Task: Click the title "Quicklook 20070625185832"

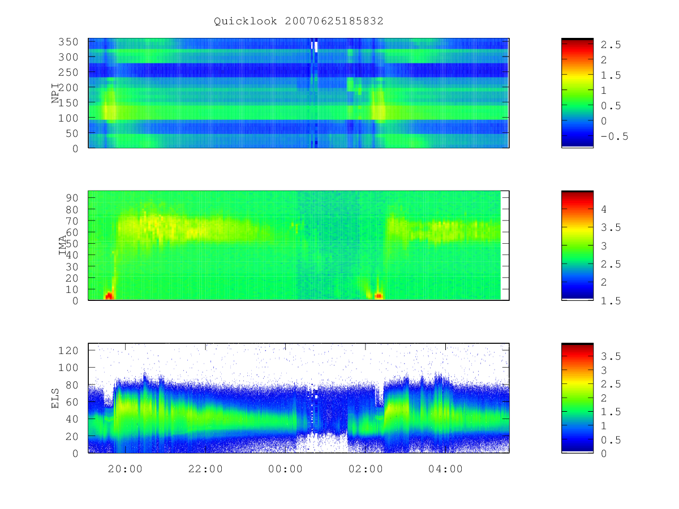Action: coord(298,21)
